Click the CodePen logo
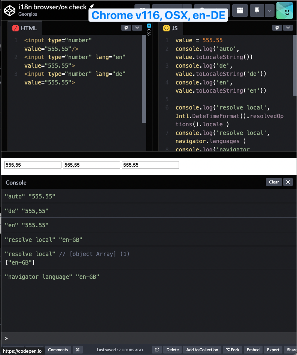 coord(10,10)
